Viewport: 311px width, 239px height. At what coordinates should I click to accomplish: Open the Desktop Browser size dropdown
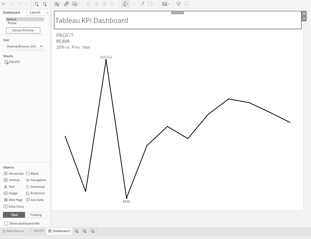(x=25, y=46)
